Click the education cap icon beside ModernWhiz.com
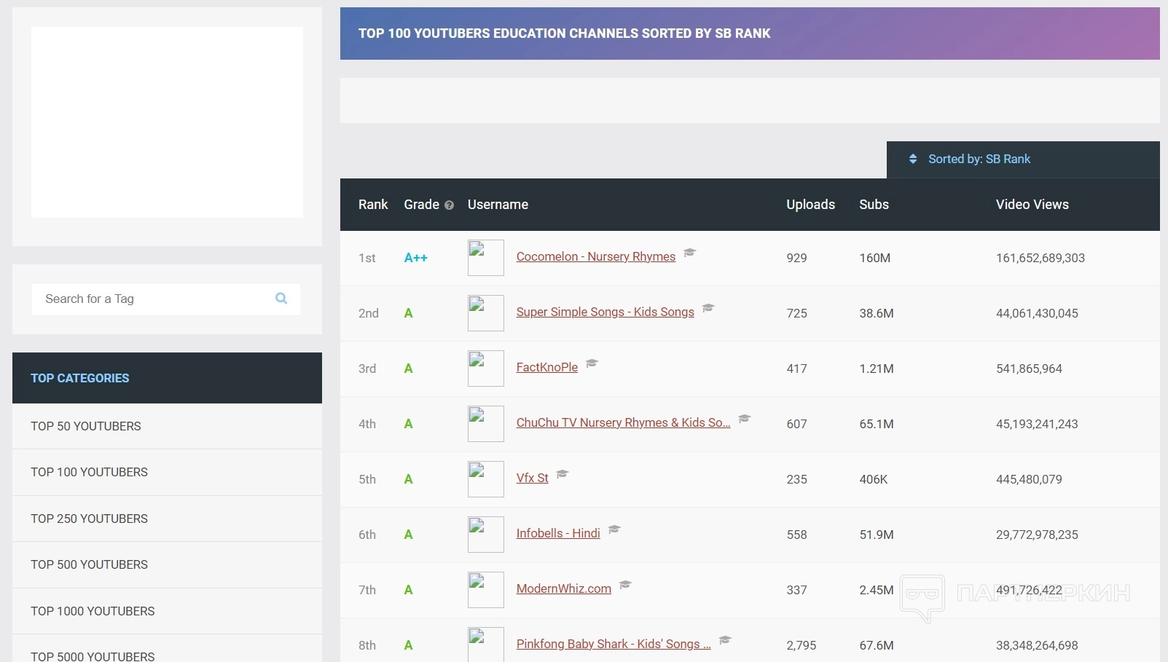 pos(625,585)
